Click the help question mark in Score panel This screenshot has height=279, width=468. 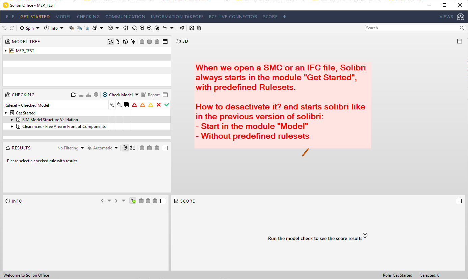(x=365, y=235)
